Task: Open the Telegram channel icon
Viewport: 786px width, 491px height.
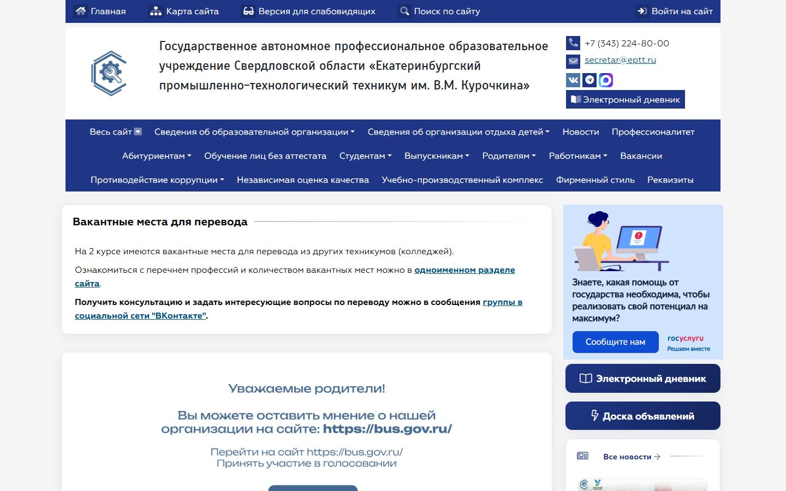Action: click(x=589, y=80)
